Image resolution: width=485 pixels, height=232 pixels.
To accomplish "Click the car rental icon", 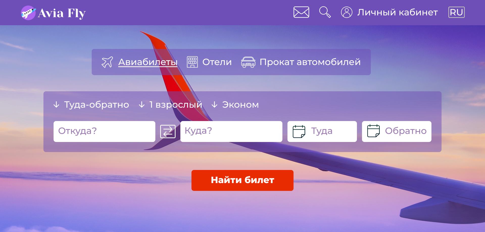I will pyautogui.click(x=248, y=62).
